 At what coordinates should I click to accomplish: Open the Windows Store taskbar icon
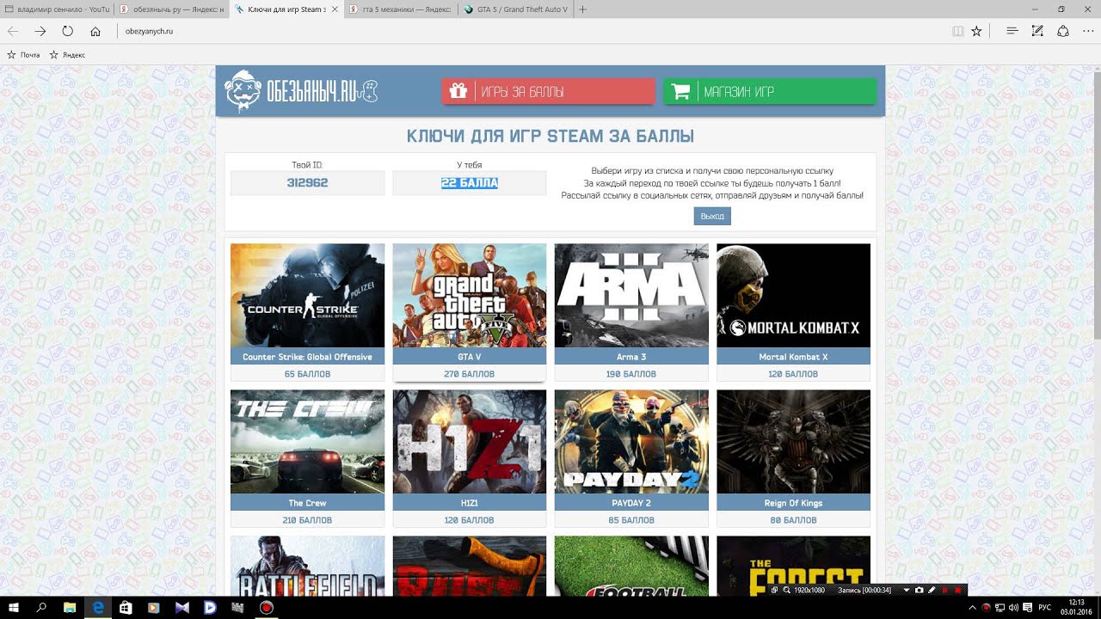pyautogui.click(x=126, y=608)
